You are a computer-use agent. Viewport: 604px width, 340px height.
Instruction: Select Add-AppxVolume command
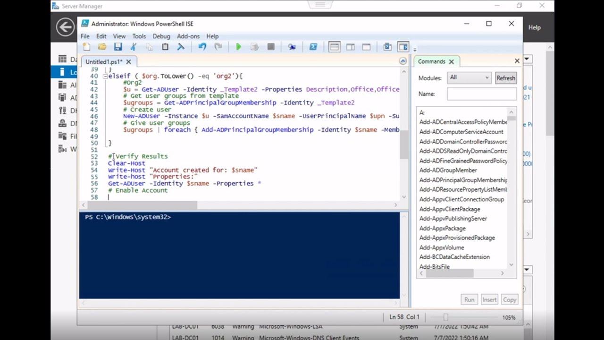(442, 247)
